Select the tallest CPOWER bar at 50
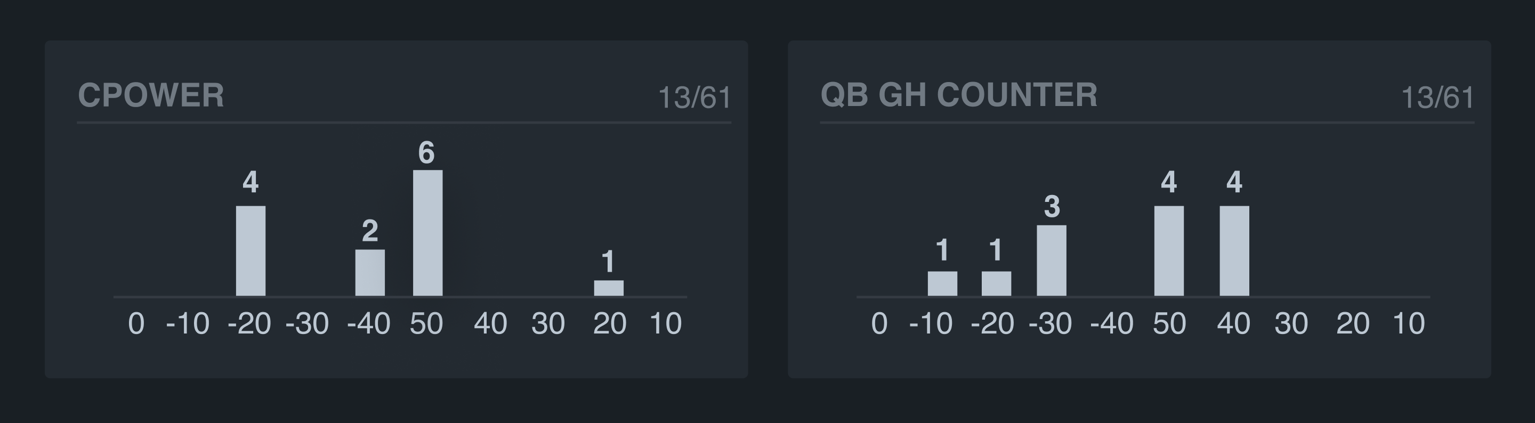The width and height of the screenshot is (1535, 423). tap(428, 233)
